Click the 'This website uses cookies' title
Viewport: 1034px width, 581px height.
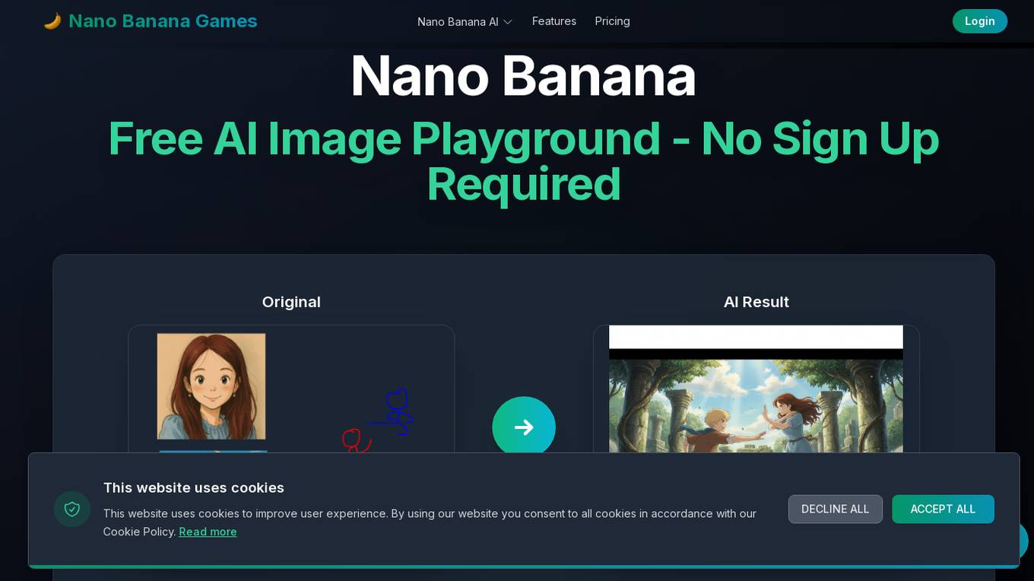tap(194, 487)
